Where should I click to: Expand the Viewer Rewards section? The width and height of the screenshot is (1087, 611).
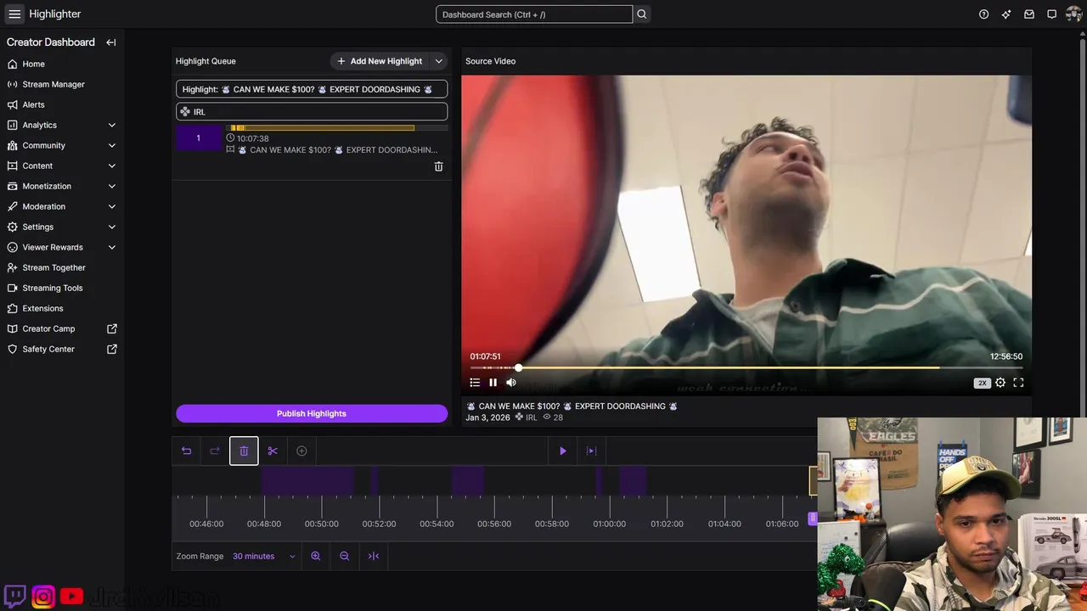pos(112,247)
